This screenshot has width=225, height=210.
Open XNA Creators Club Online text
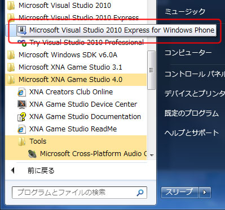click(x=71, y=92)
